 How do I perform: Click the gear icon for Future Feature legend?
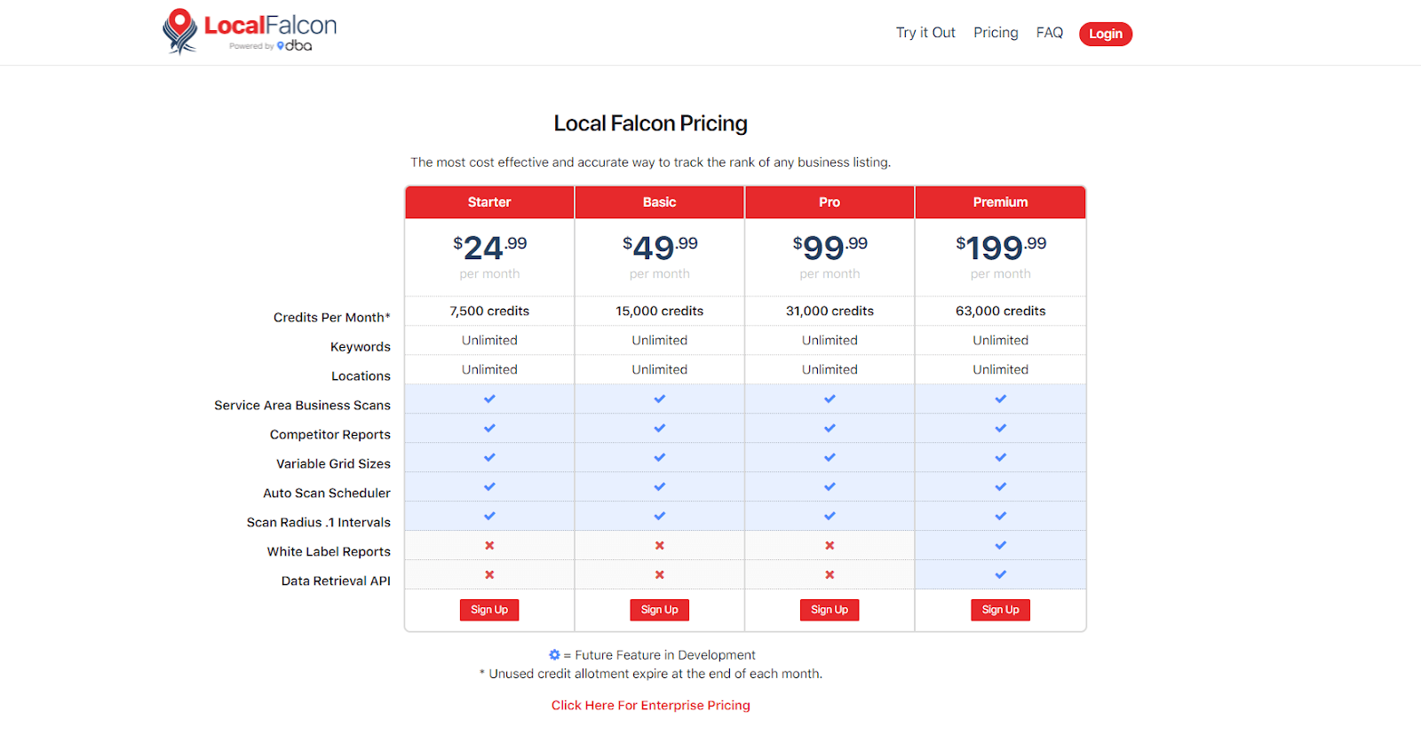pyautogui.click(x=554, y=655)
